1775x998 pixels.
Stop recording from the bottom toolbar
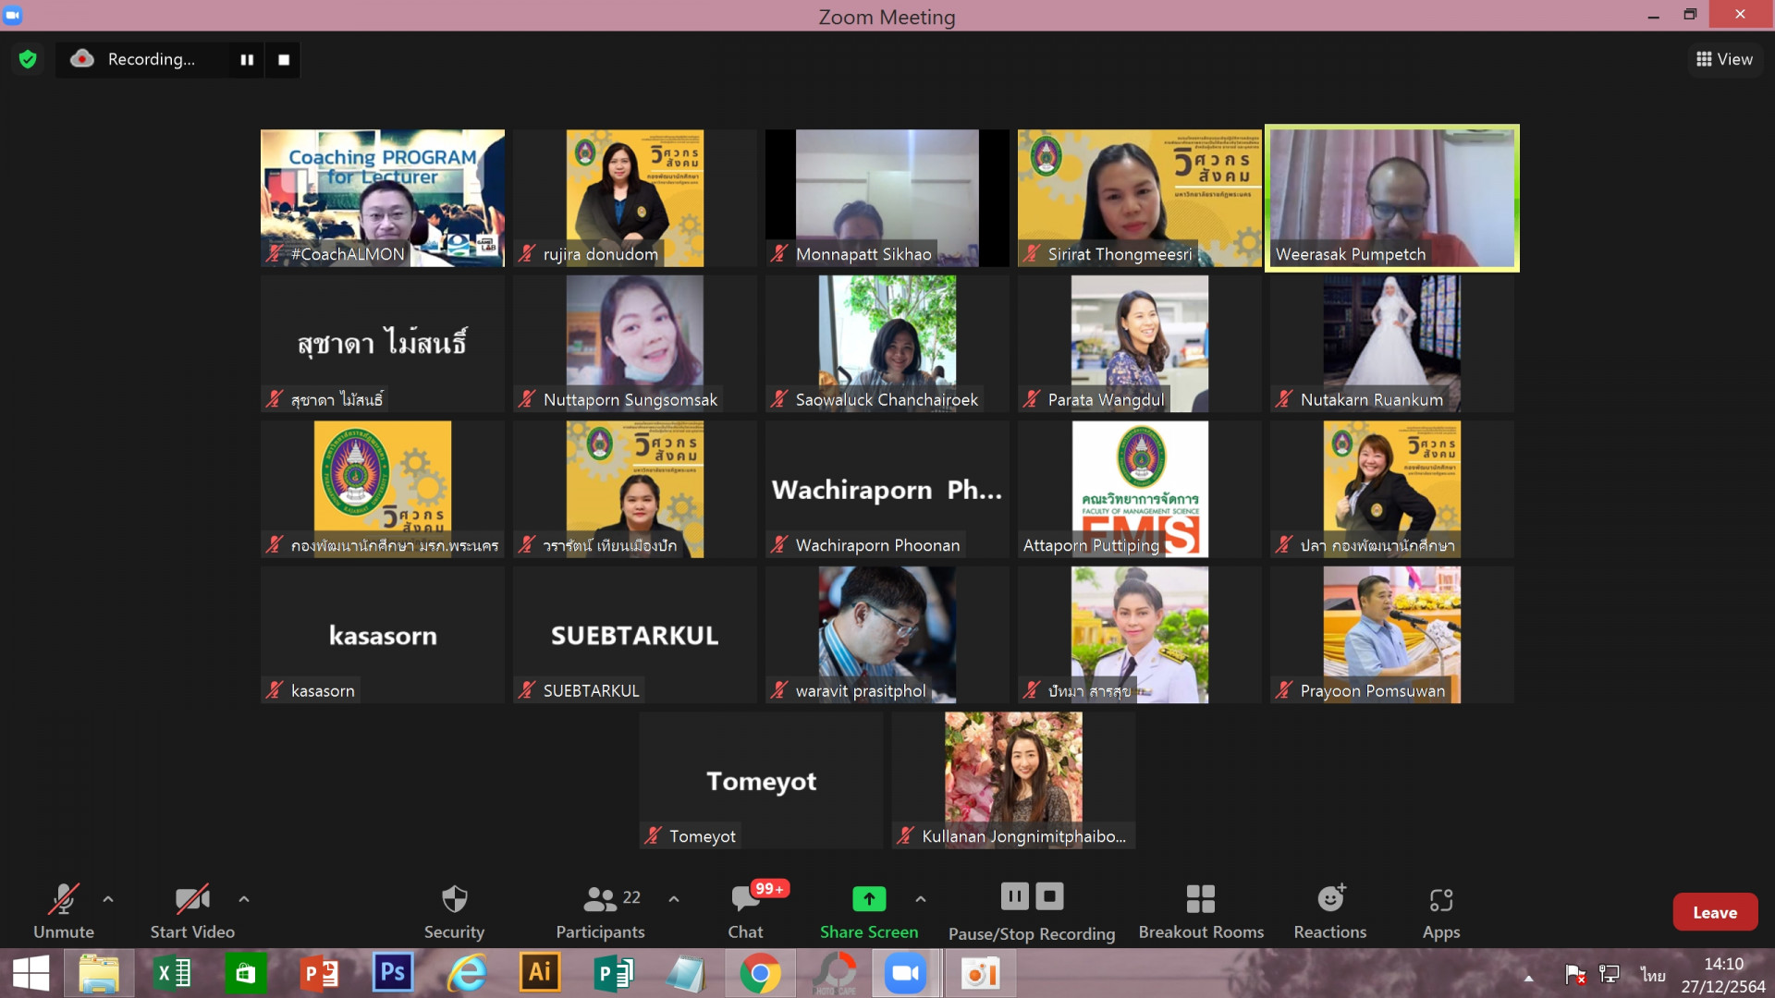(x=1049, y=896)
